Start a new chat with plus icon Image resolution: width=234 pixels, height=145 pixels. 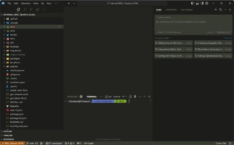(216, 10)
